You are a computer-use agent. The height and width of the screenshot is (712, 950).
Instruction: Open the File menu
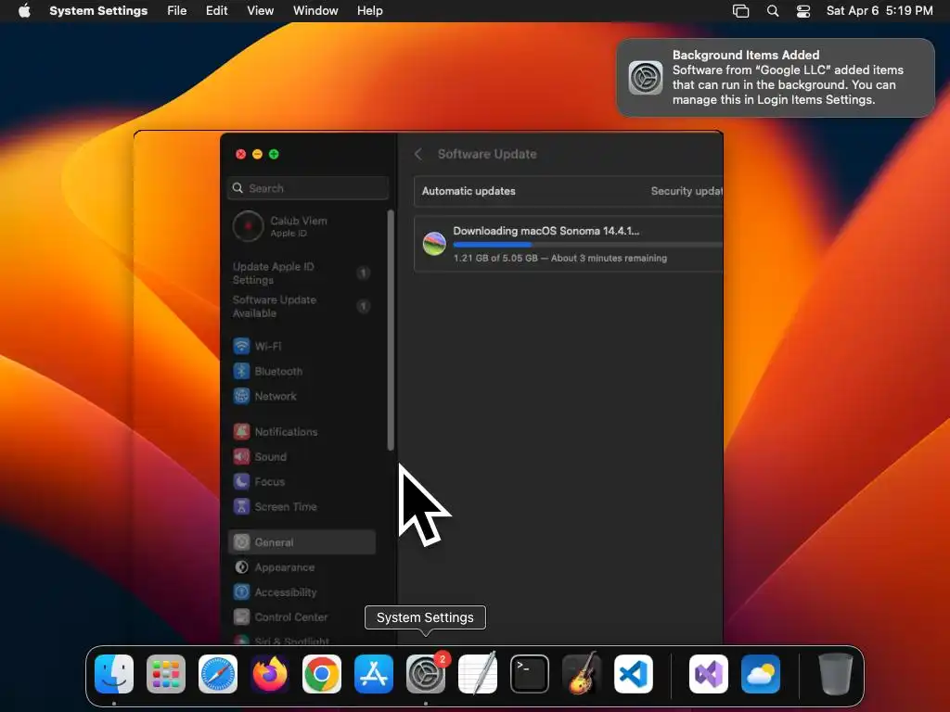pyautogui.click(x=177, y=11)
